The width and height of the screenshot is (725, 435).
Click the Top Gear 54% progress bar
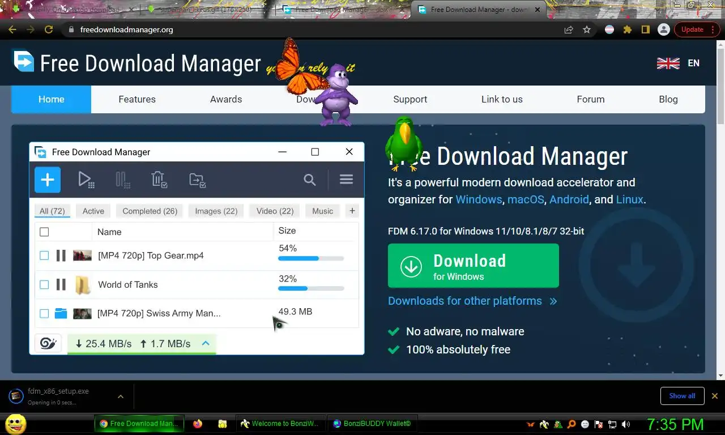click(311, 259)
